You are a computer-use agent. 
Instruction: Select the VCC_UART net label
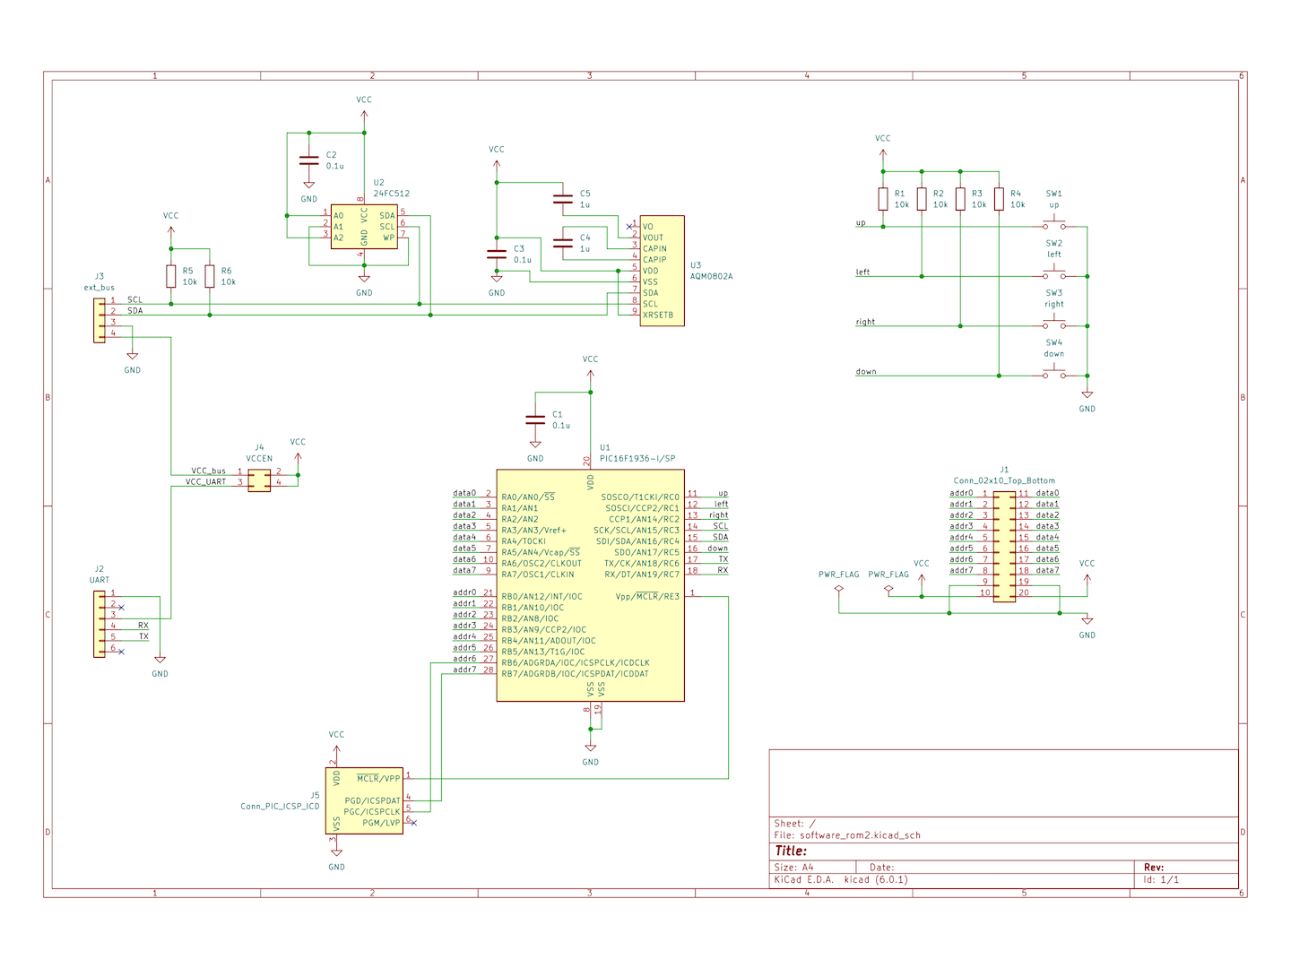(x=206, y=482)
